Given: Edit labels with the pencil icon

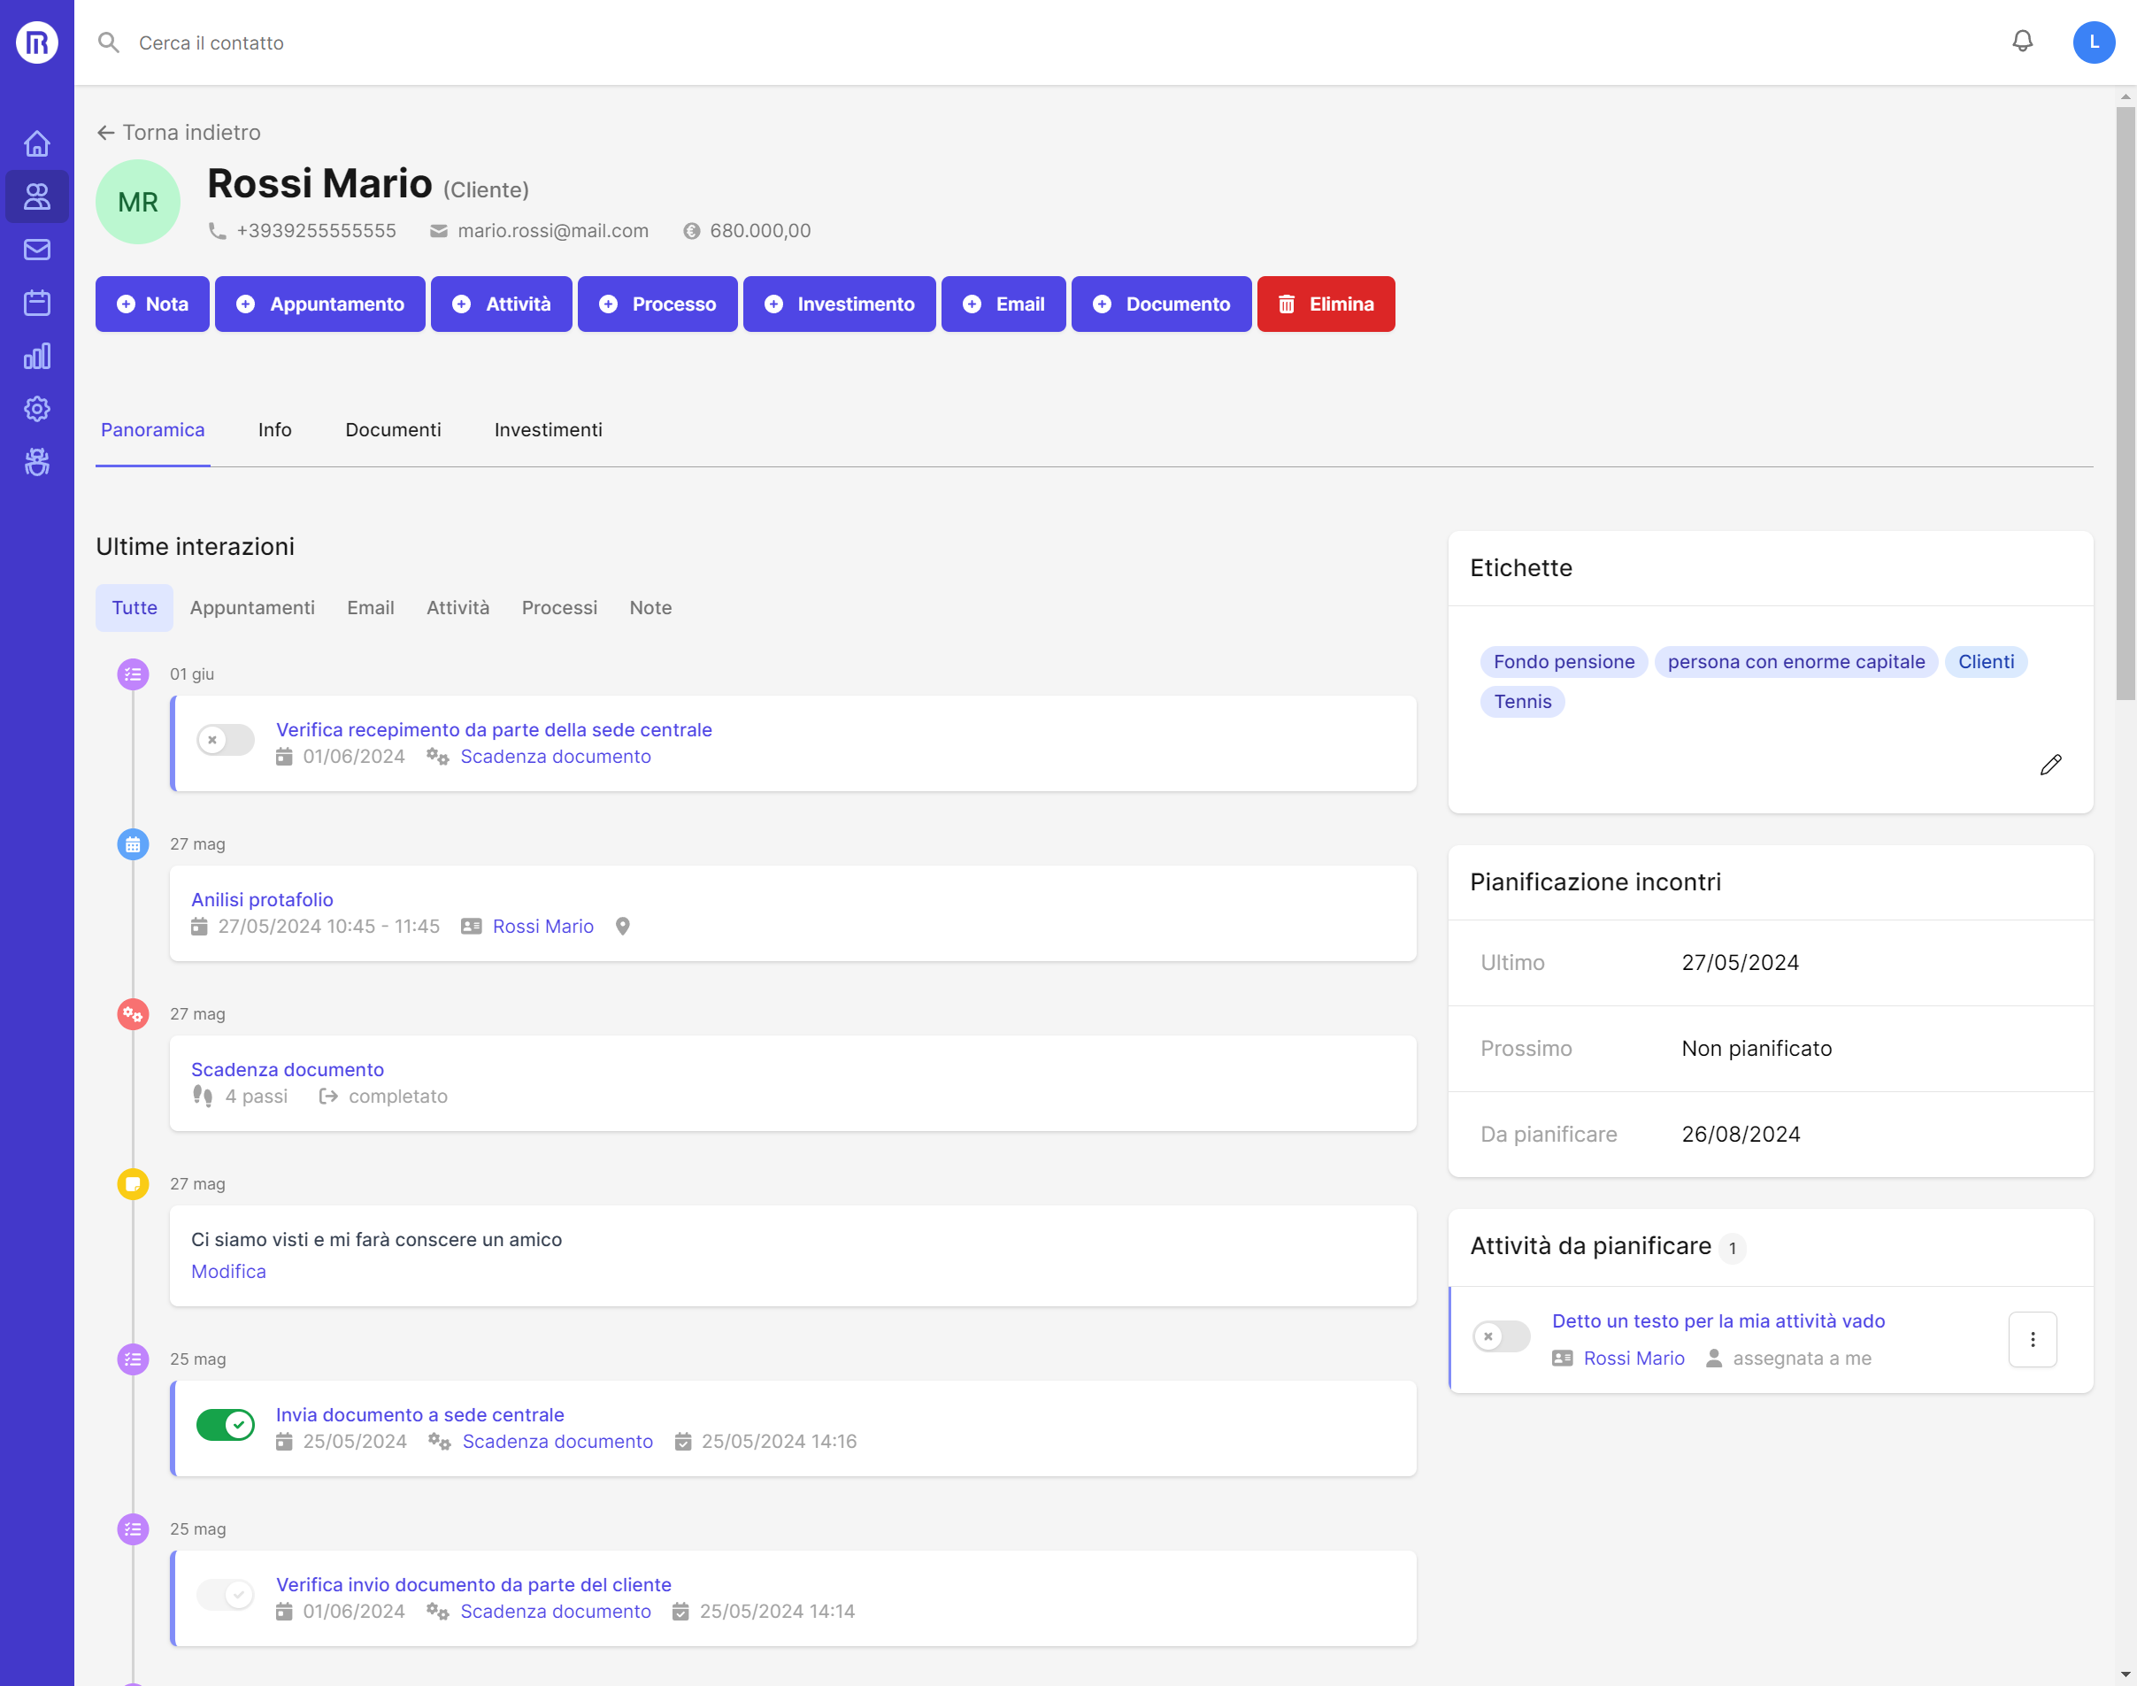Looking at the screenshot, I should (2050, 765).
